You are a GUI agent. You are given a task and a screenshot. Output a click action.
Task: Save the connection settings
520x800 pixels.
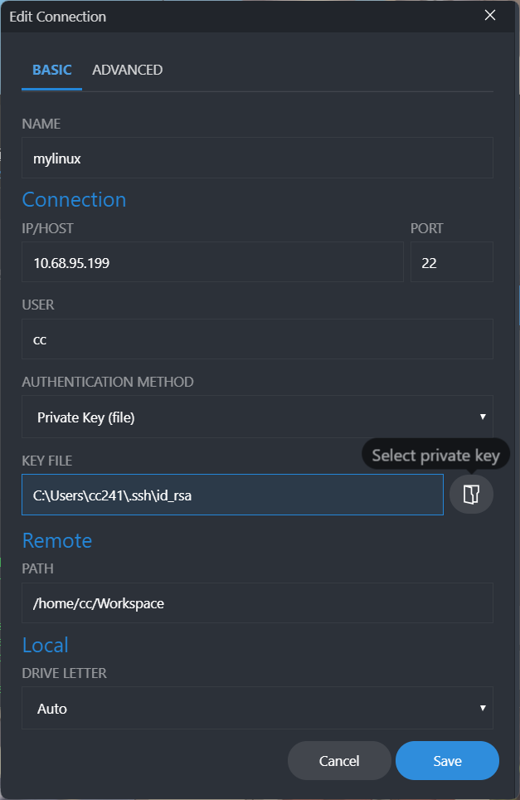pyautogui.click(x=447, y=760)
